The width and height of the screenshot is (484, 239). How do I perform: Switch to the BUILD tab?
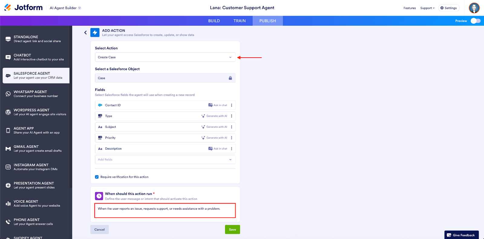click(x=214, y=21)
